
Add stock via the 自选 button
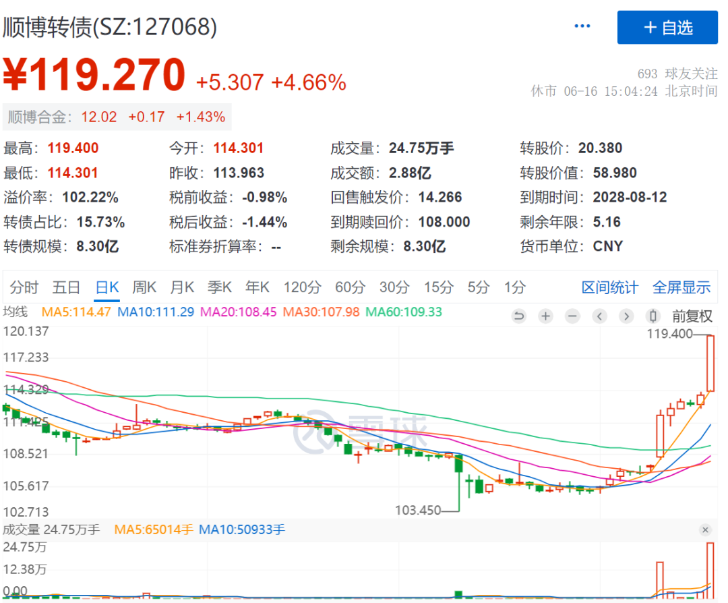click(667, 28)
